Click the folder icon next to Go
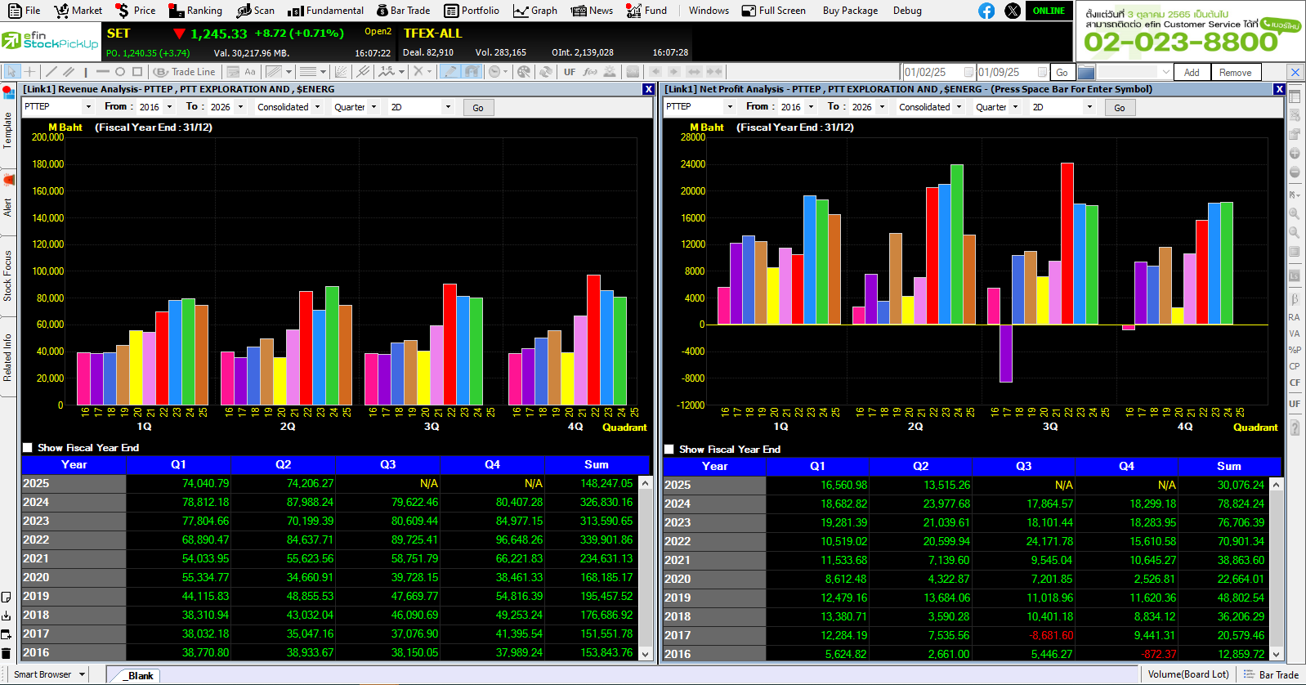 click(x=1086, y=72)
